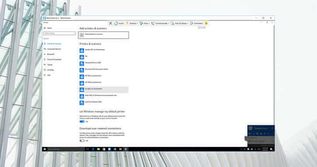The width and height of the screenshot is (317, 167).
Task: Click Add a printer or scanner button
Action: (x=103, y=35)
